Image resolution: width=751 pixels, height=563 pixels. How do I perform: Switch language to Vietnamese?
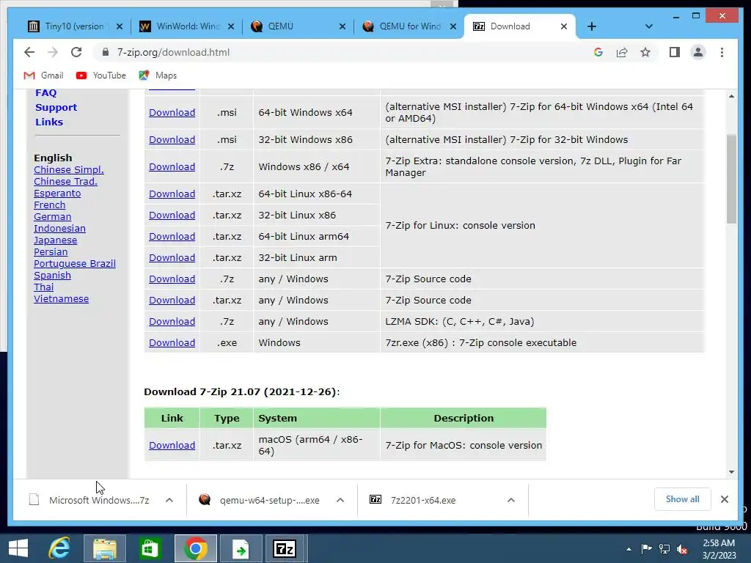(x=61, y=299)
